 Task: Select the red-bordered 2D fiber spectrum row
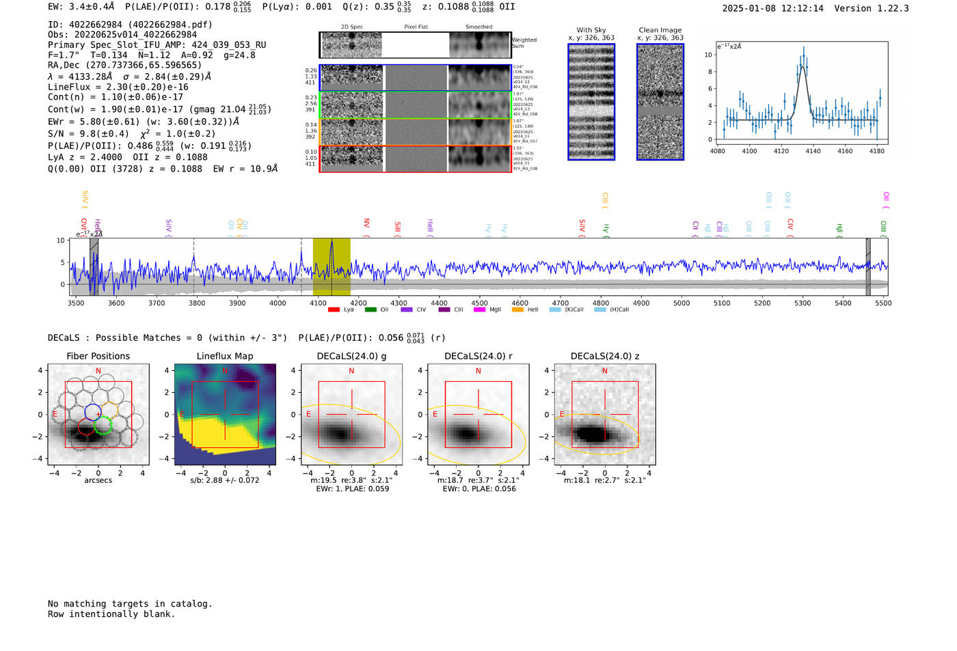coord(415,158)
